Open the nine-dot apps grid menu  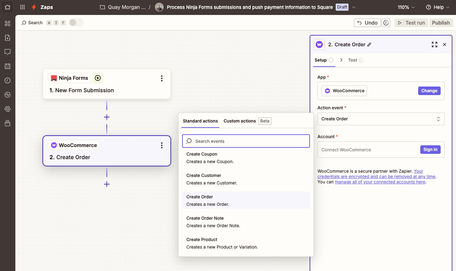coord(22,7)
